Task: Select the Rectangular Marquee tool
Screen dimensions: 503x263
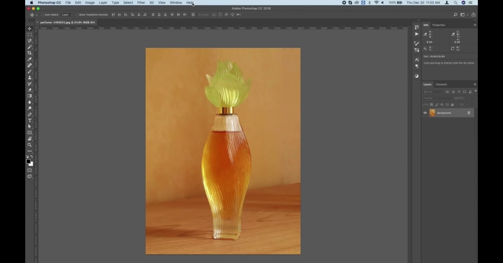Action: point(30,35)
